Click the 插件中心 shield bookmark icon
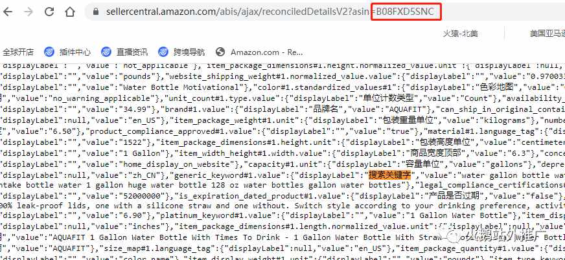This screenshot has height=260, width=565. pyautogui.click(x=49, y=52)
